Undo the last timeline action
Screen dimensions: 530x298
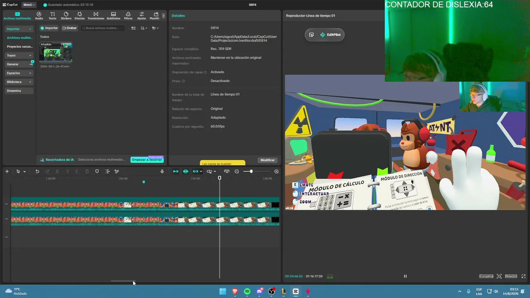point(37,171)
